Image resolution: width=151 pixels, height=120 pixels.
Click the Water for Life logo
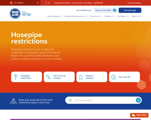pyautogui.click(x=15, y=13)
